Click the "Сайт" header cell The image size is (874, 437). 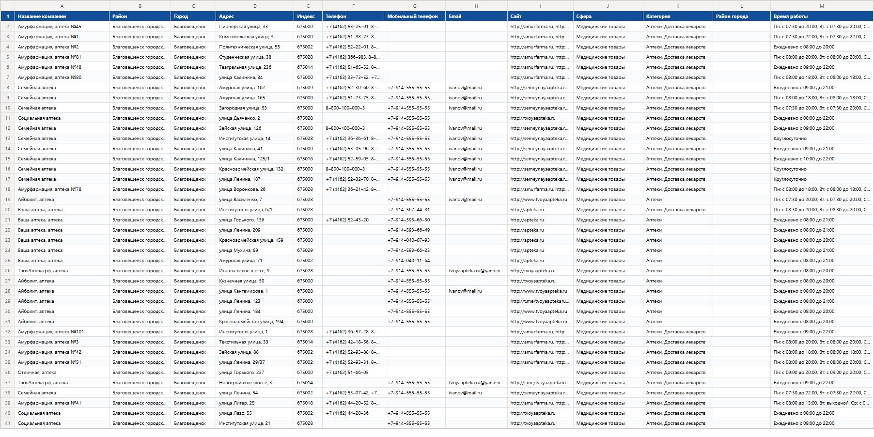[x=540, y=16]
